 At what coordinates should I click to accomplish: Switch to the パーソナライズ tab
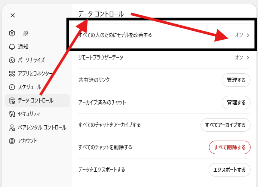coord(31,60)
